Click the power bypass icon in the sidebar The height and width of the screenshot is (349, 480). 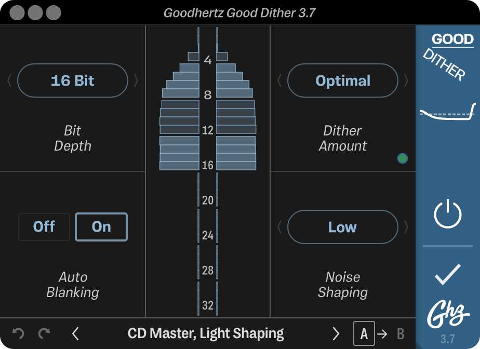pos(446,215)
